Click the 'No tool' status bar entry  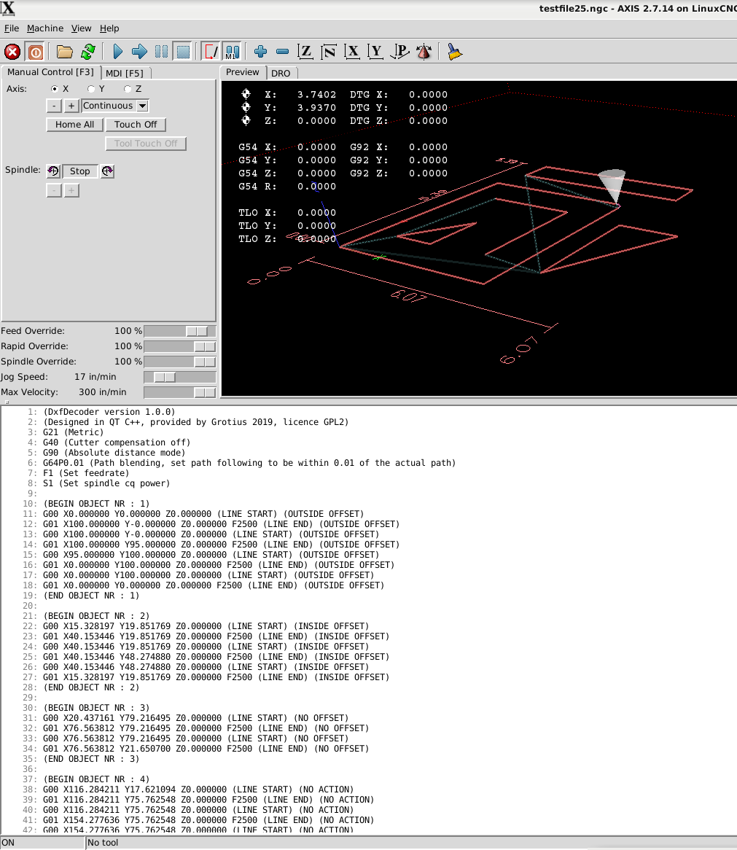coord(103,843)
